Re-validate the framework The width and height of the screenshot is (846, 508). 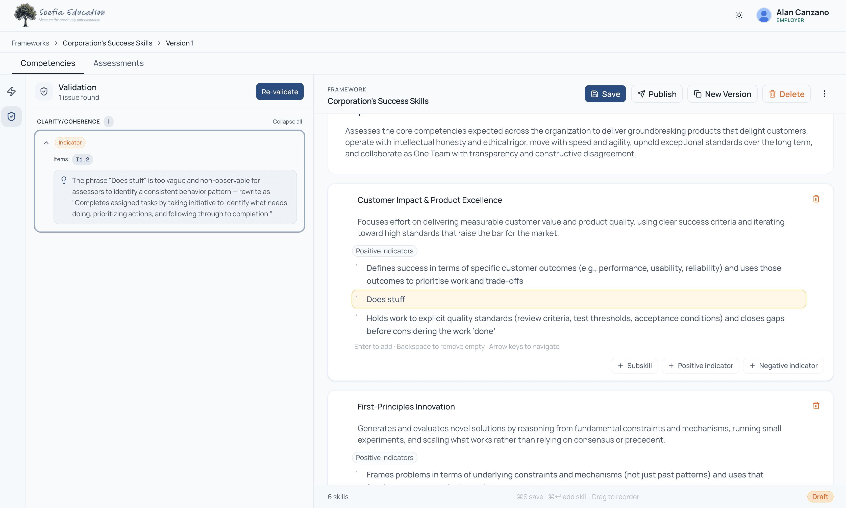click(x=280, y=91)
